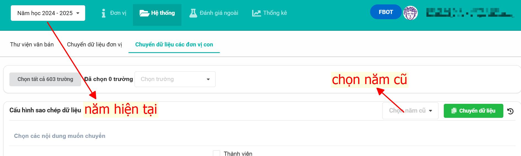This screenshot has width=521, height=156.
Task: Click the Thống kê chart icon
Action: coord(256,13)
